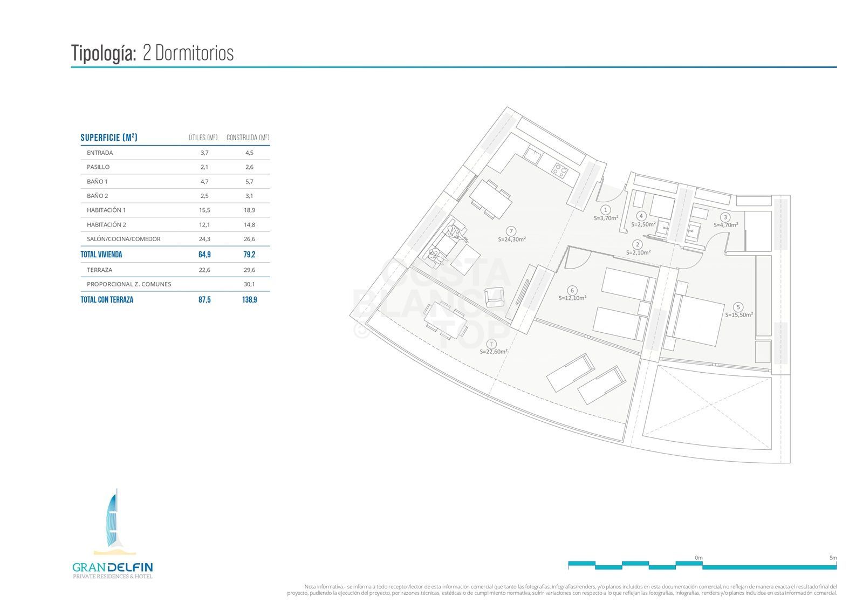Click the 'TOTAL CON TERRAZA' row label
The image size is (863, 610).
tap(107, 300)
